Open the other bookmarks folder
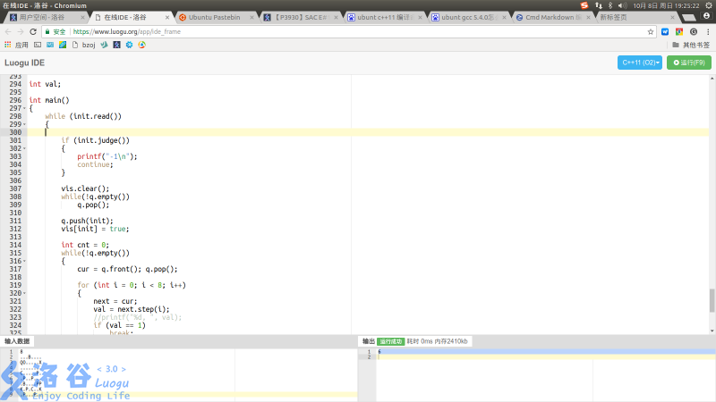 (x=694, y=45)
